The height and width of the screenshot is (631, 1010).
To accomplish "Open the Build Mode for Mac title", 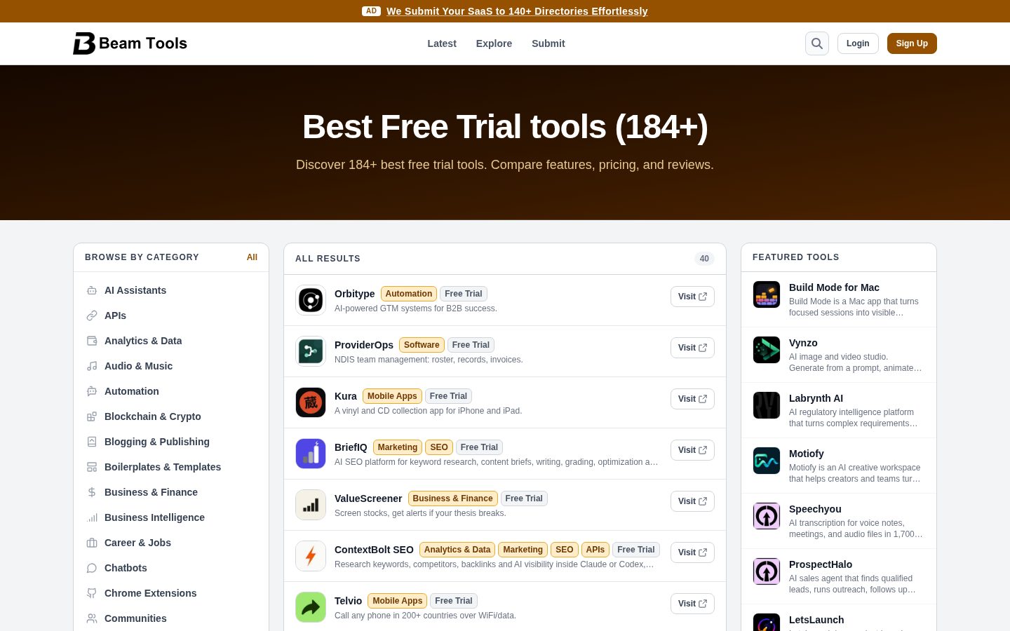I will point(834,287).
